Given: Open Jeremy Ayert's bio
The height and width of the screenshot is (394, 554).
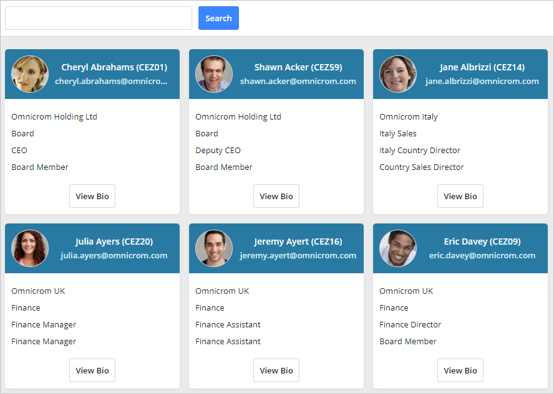Looking at the screenshot, I should [x=276, y=370].
